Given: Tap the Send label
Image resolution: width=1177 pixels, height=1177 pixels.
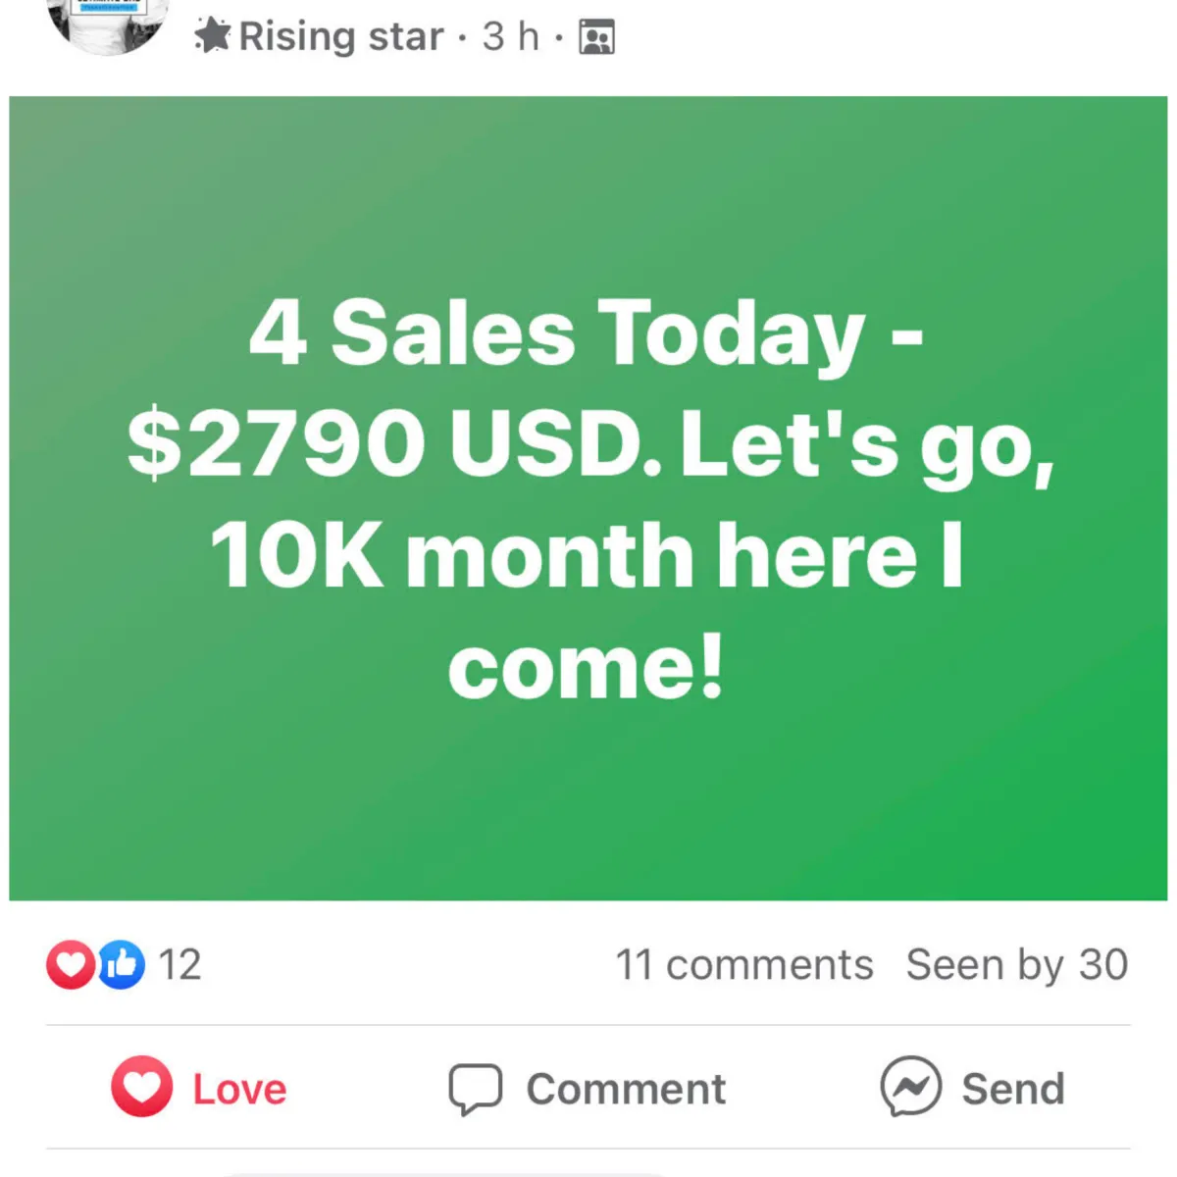Looking at the screenshot, I should pos(1013,1089).
